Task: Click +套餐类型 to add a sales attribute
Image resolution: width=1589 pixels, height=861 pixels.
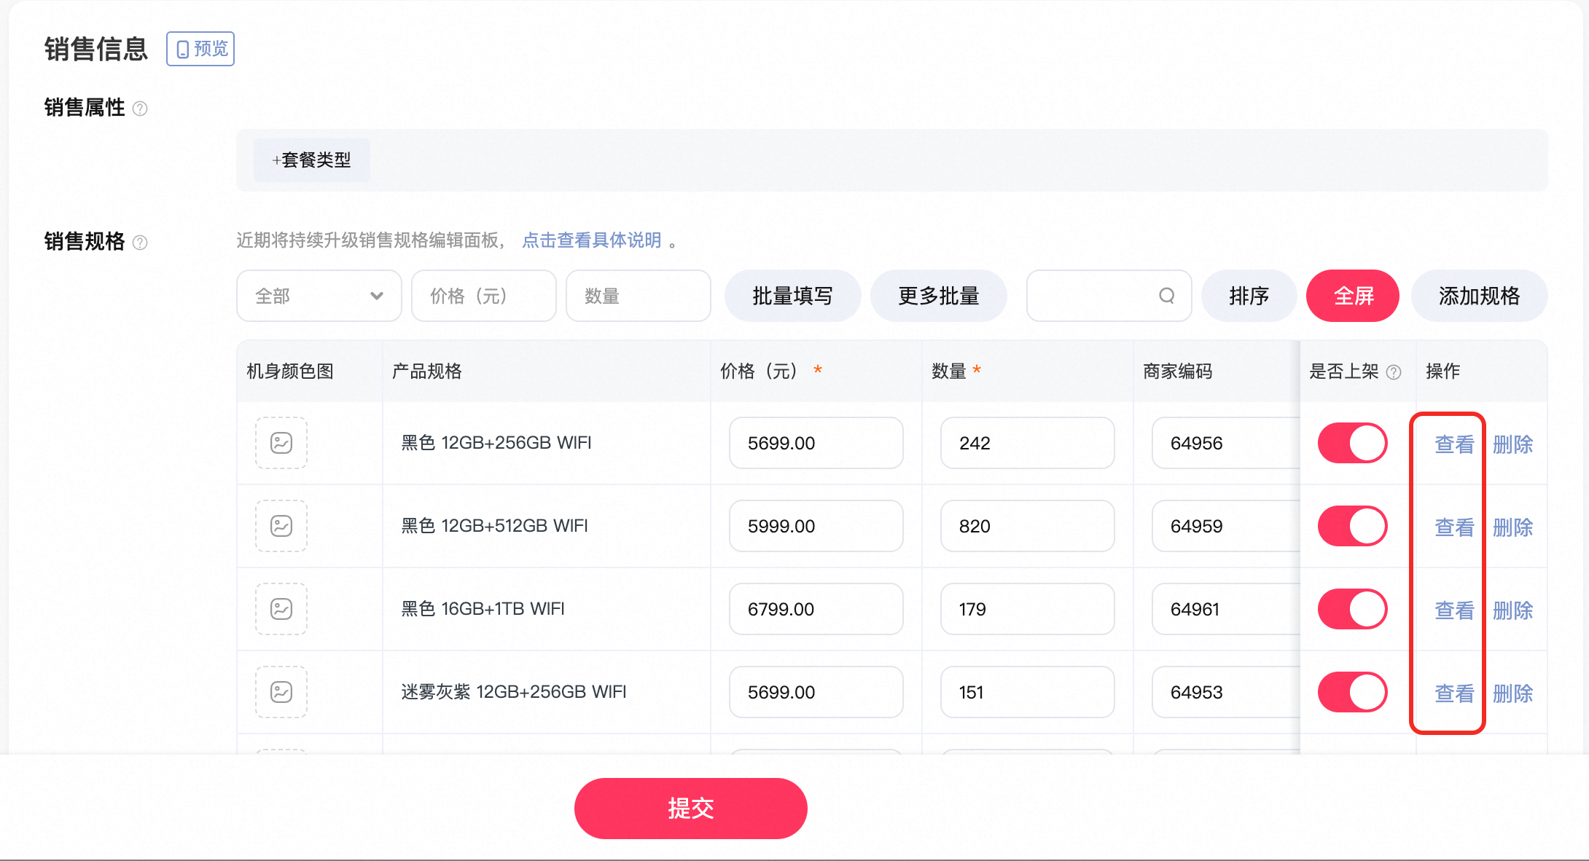Action: pyautogui.click(x=311, y=160)
